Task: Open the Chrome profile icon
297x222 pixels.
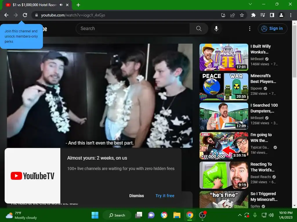Action: coord(281,15)
